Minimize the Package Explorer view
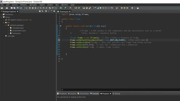 pos(51,11)
